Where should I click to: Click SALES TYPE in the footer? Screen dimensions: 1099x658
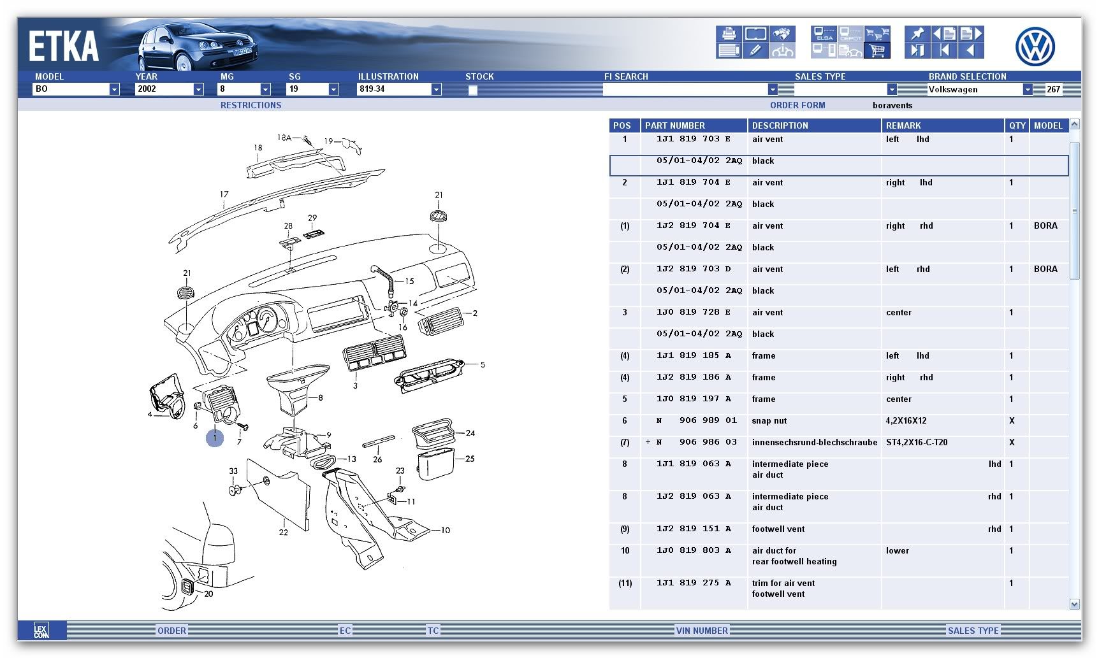pos(973,631)
